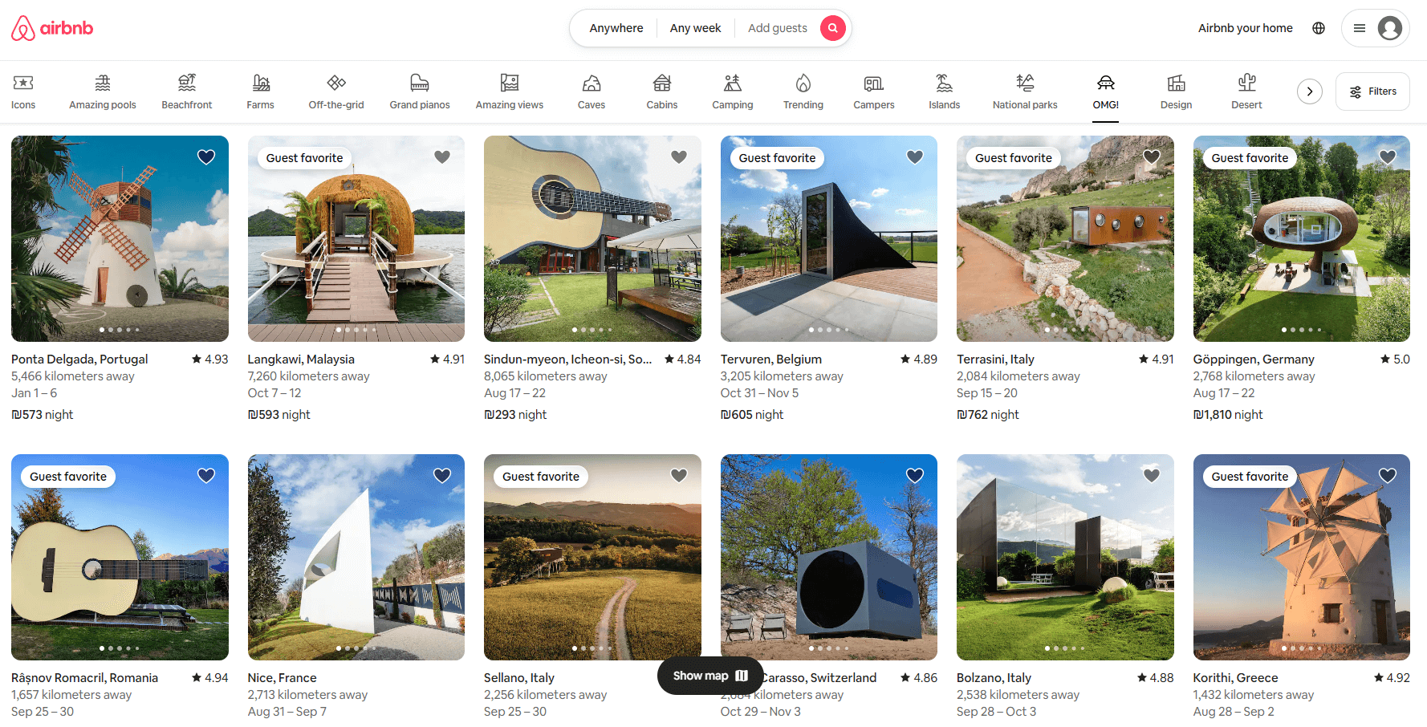Save the Langkawi, Malaysia listing to wishlist

[x=442, y=156]
